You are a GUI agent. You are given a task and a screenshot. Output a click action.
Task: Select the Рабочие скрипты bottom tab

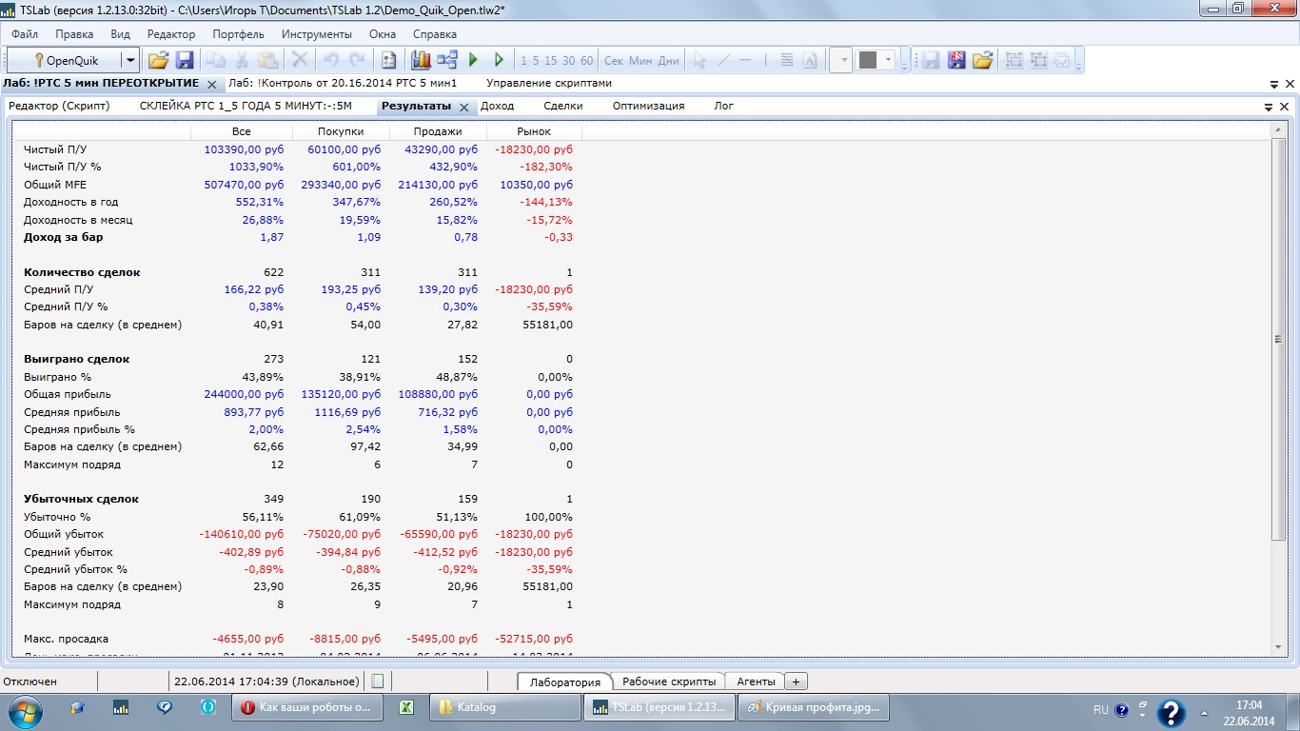668,682
